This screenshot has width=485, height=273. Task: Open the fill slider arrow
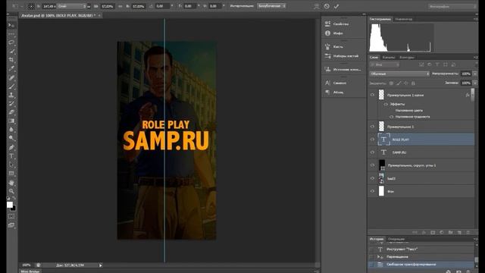(475, 83)
